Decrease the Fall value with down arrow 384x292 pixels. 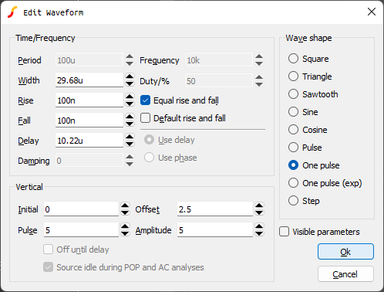130,124
